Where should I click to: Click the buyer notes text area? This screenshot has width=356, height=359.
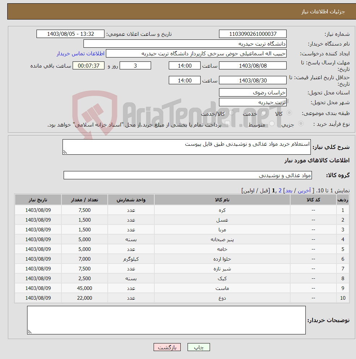pyautogui.click(x=167, y=320)
